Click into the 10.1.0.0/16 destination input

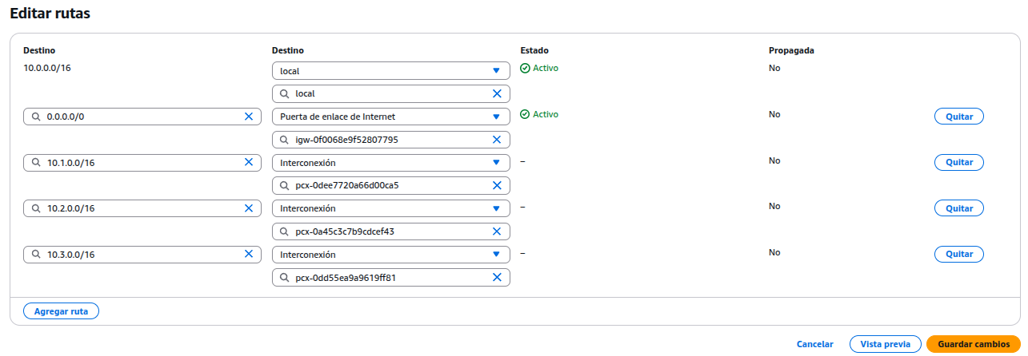[140, 163]
